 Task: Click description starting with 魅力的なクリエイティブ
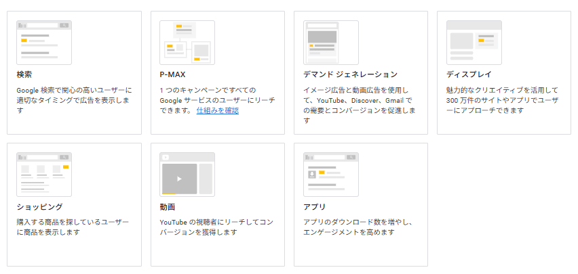(x=503, y=100)
